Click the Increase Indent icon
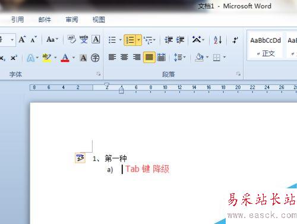Viewport: 297px width, 224px height. pos(181,40)
